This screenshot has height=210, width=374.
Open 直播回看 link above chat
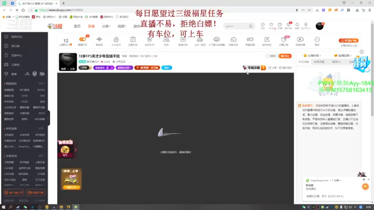(343, 56)
